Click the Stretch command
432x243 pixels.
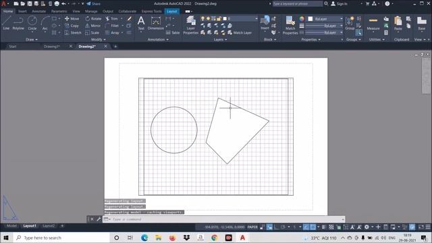(73, 32)
